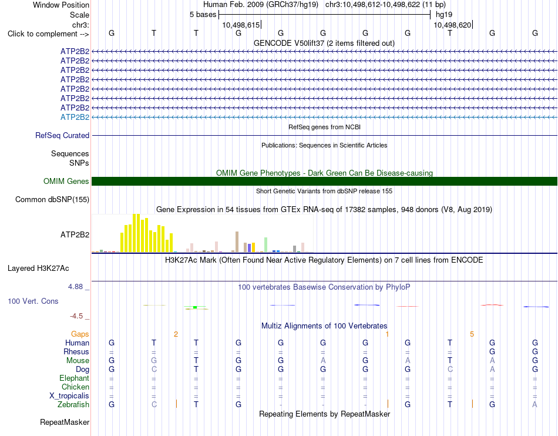Click the dark green OMIM Genes bar

tap(324, 181)
